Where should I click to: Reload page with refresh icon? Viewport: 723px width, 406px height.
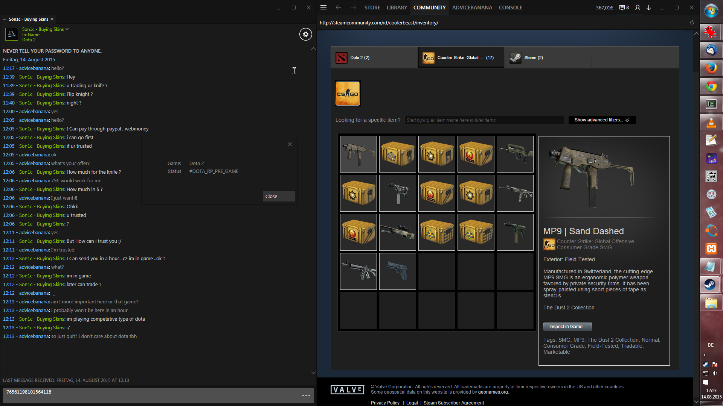pyautogui.click(x=692, y=23)
